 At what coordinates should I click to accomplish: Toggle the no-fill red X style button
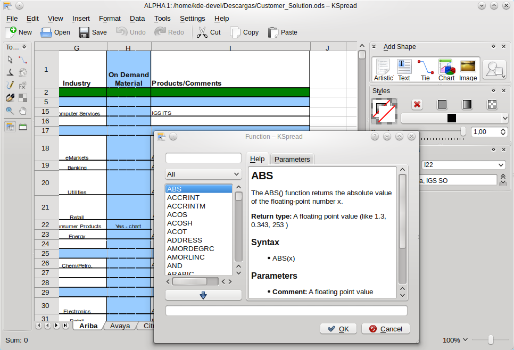[417, 104]
